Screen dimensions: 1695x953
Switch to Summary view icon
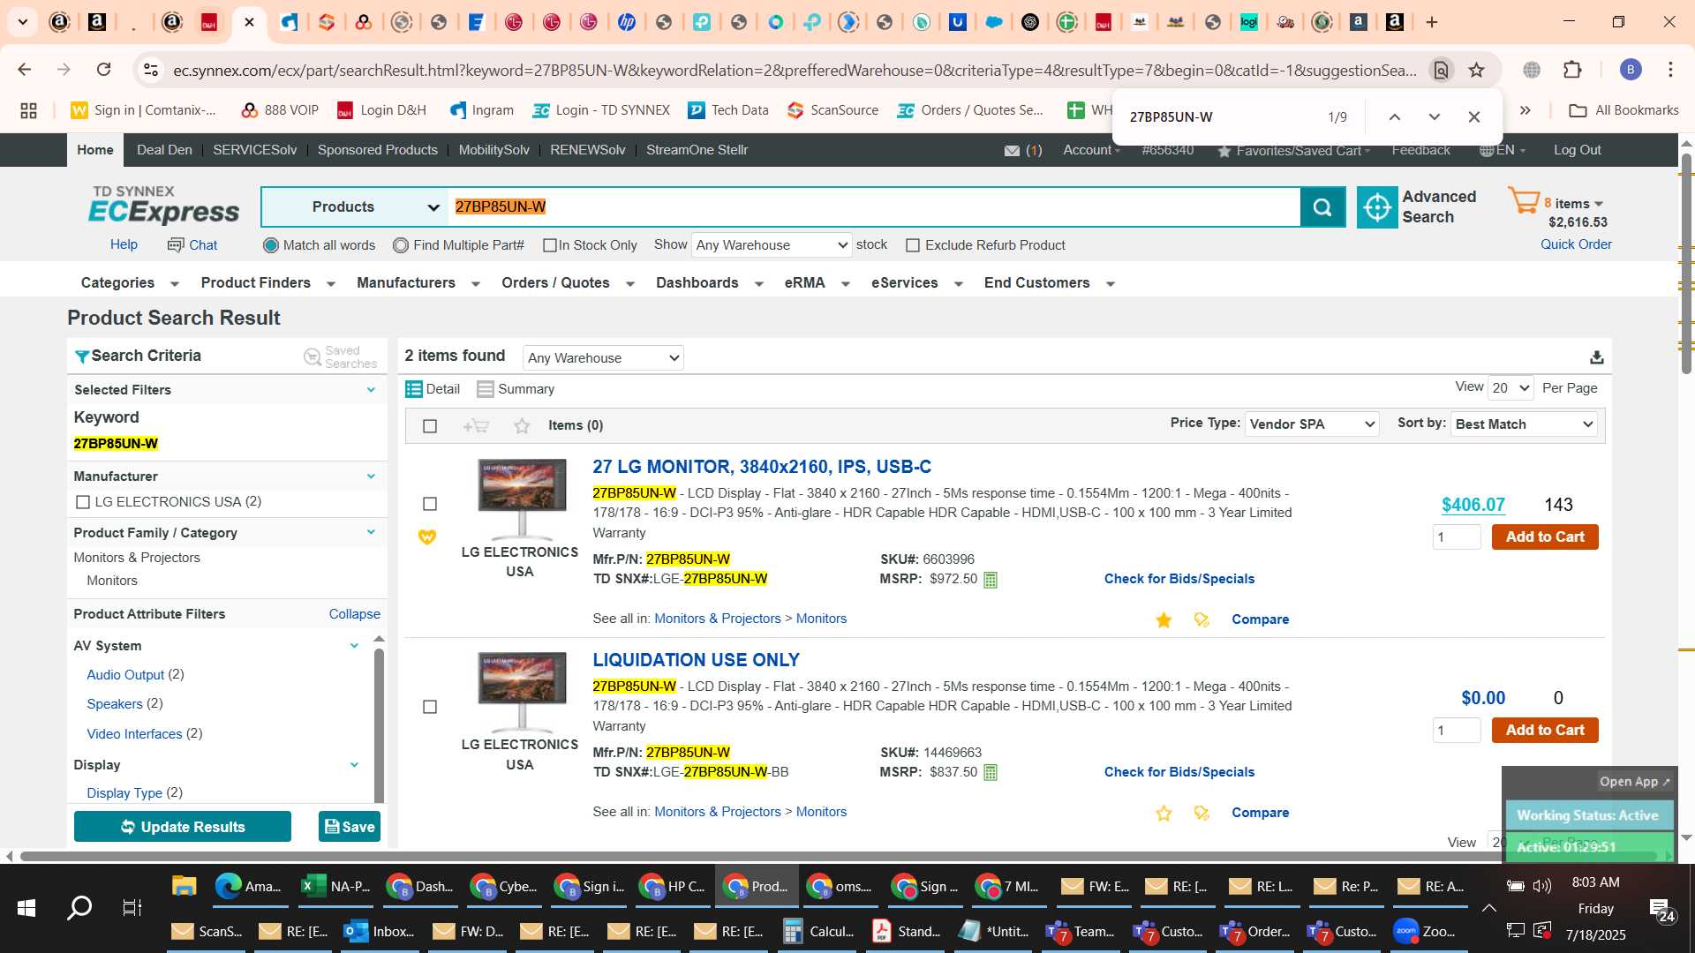click(485, 389)
